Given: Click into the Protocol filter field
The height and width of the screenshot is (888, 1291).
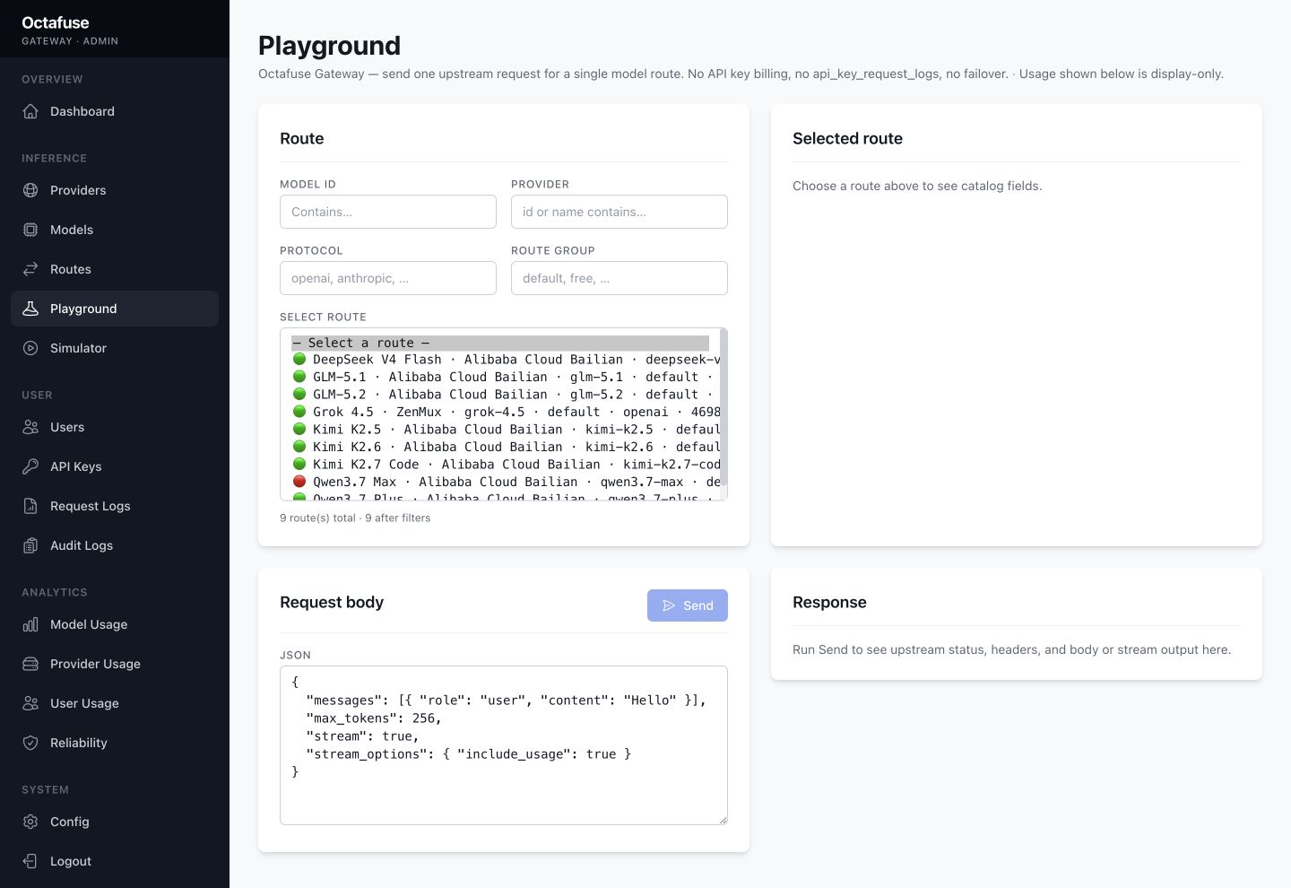Looking at the screenshot, I should (388, 278).
